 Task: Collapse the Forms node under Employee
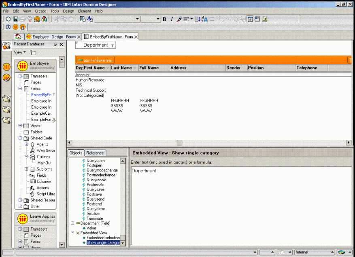[x=20, y=88]
